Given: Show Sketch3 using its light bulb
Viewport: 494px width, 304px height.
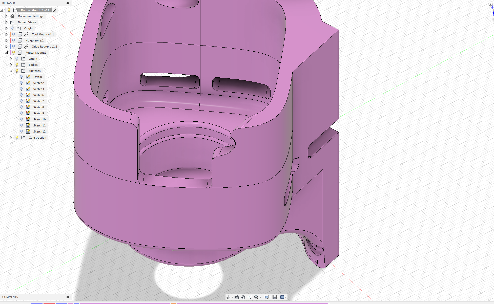Looking at the screenshot, I should 22,89.
